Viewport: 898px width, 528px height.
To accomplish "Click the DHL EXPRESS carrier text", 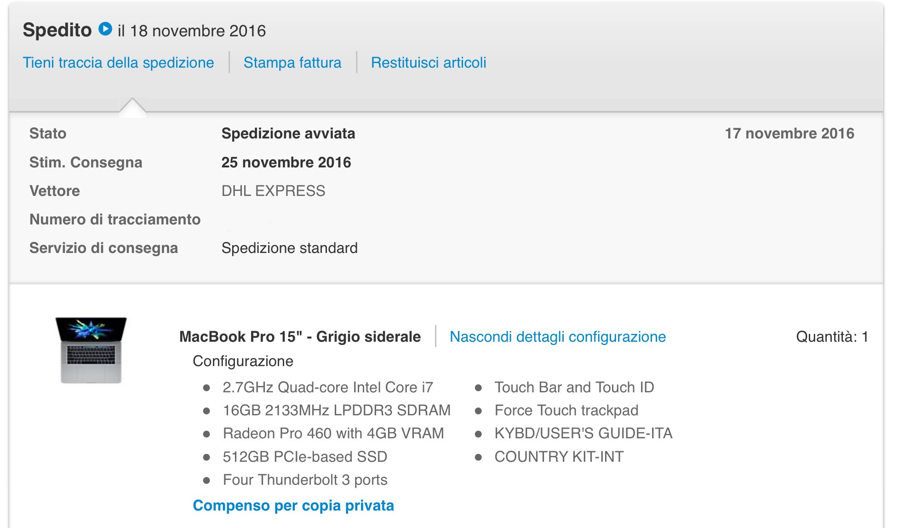I will (273, 191).
